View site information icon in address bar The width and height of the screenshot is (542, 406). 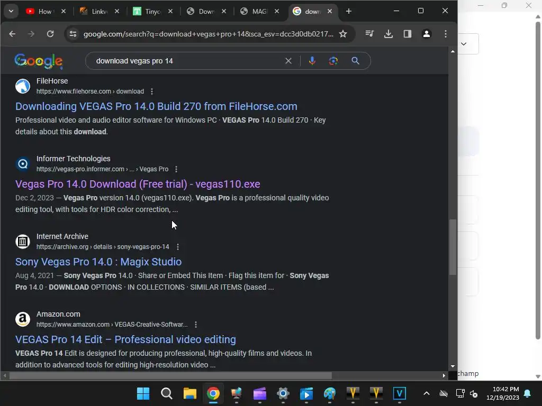tap(73, 34)
